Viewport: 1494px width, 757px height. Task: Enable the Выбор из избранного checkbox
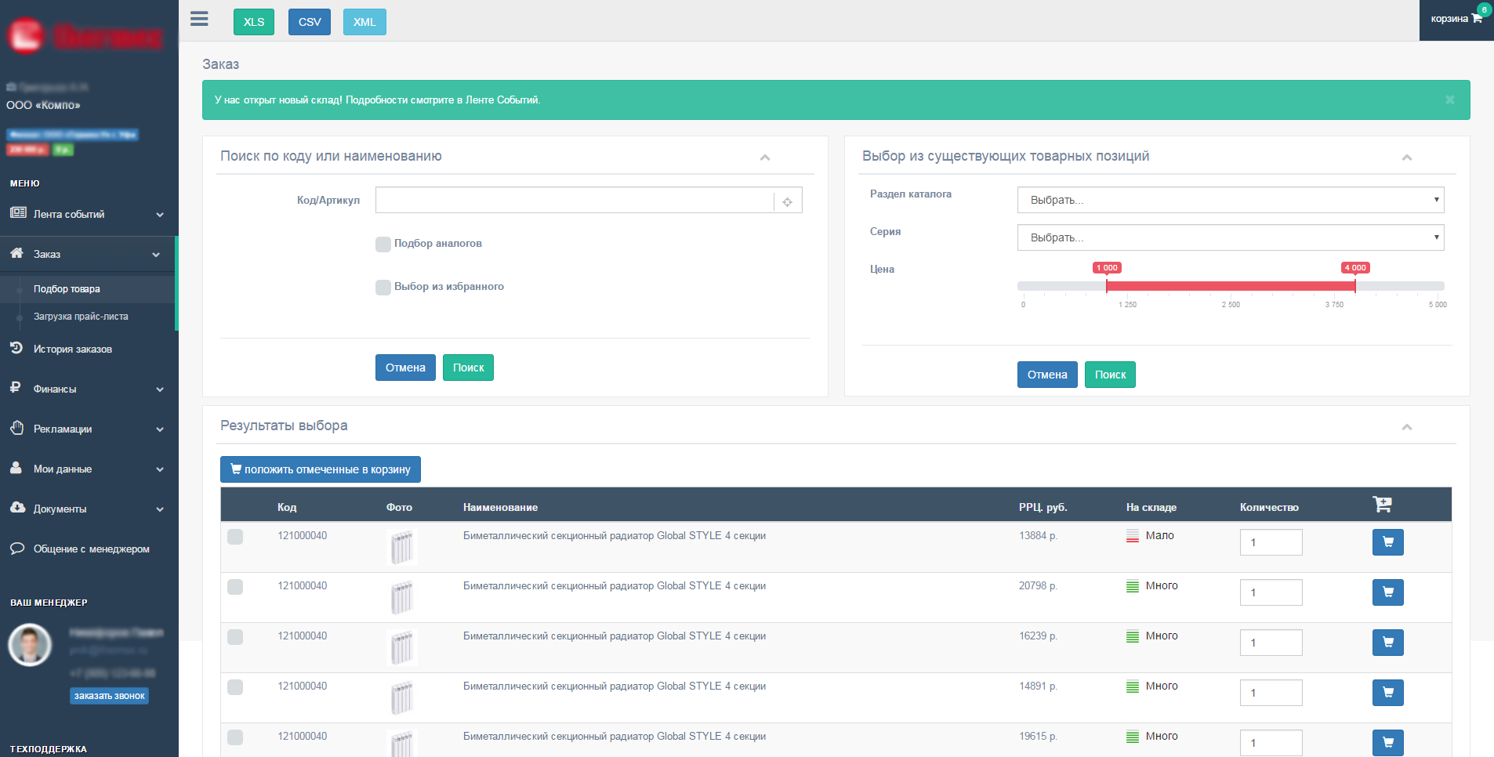point(383,288)
